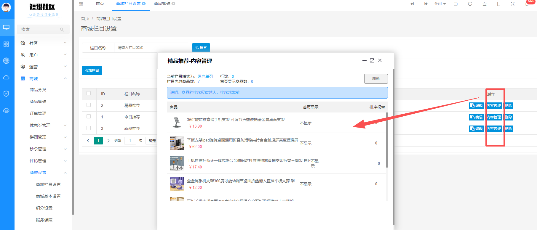Click the 全金属手机支架 product thumbnail

pyautogui.click(x=177, y=184)
